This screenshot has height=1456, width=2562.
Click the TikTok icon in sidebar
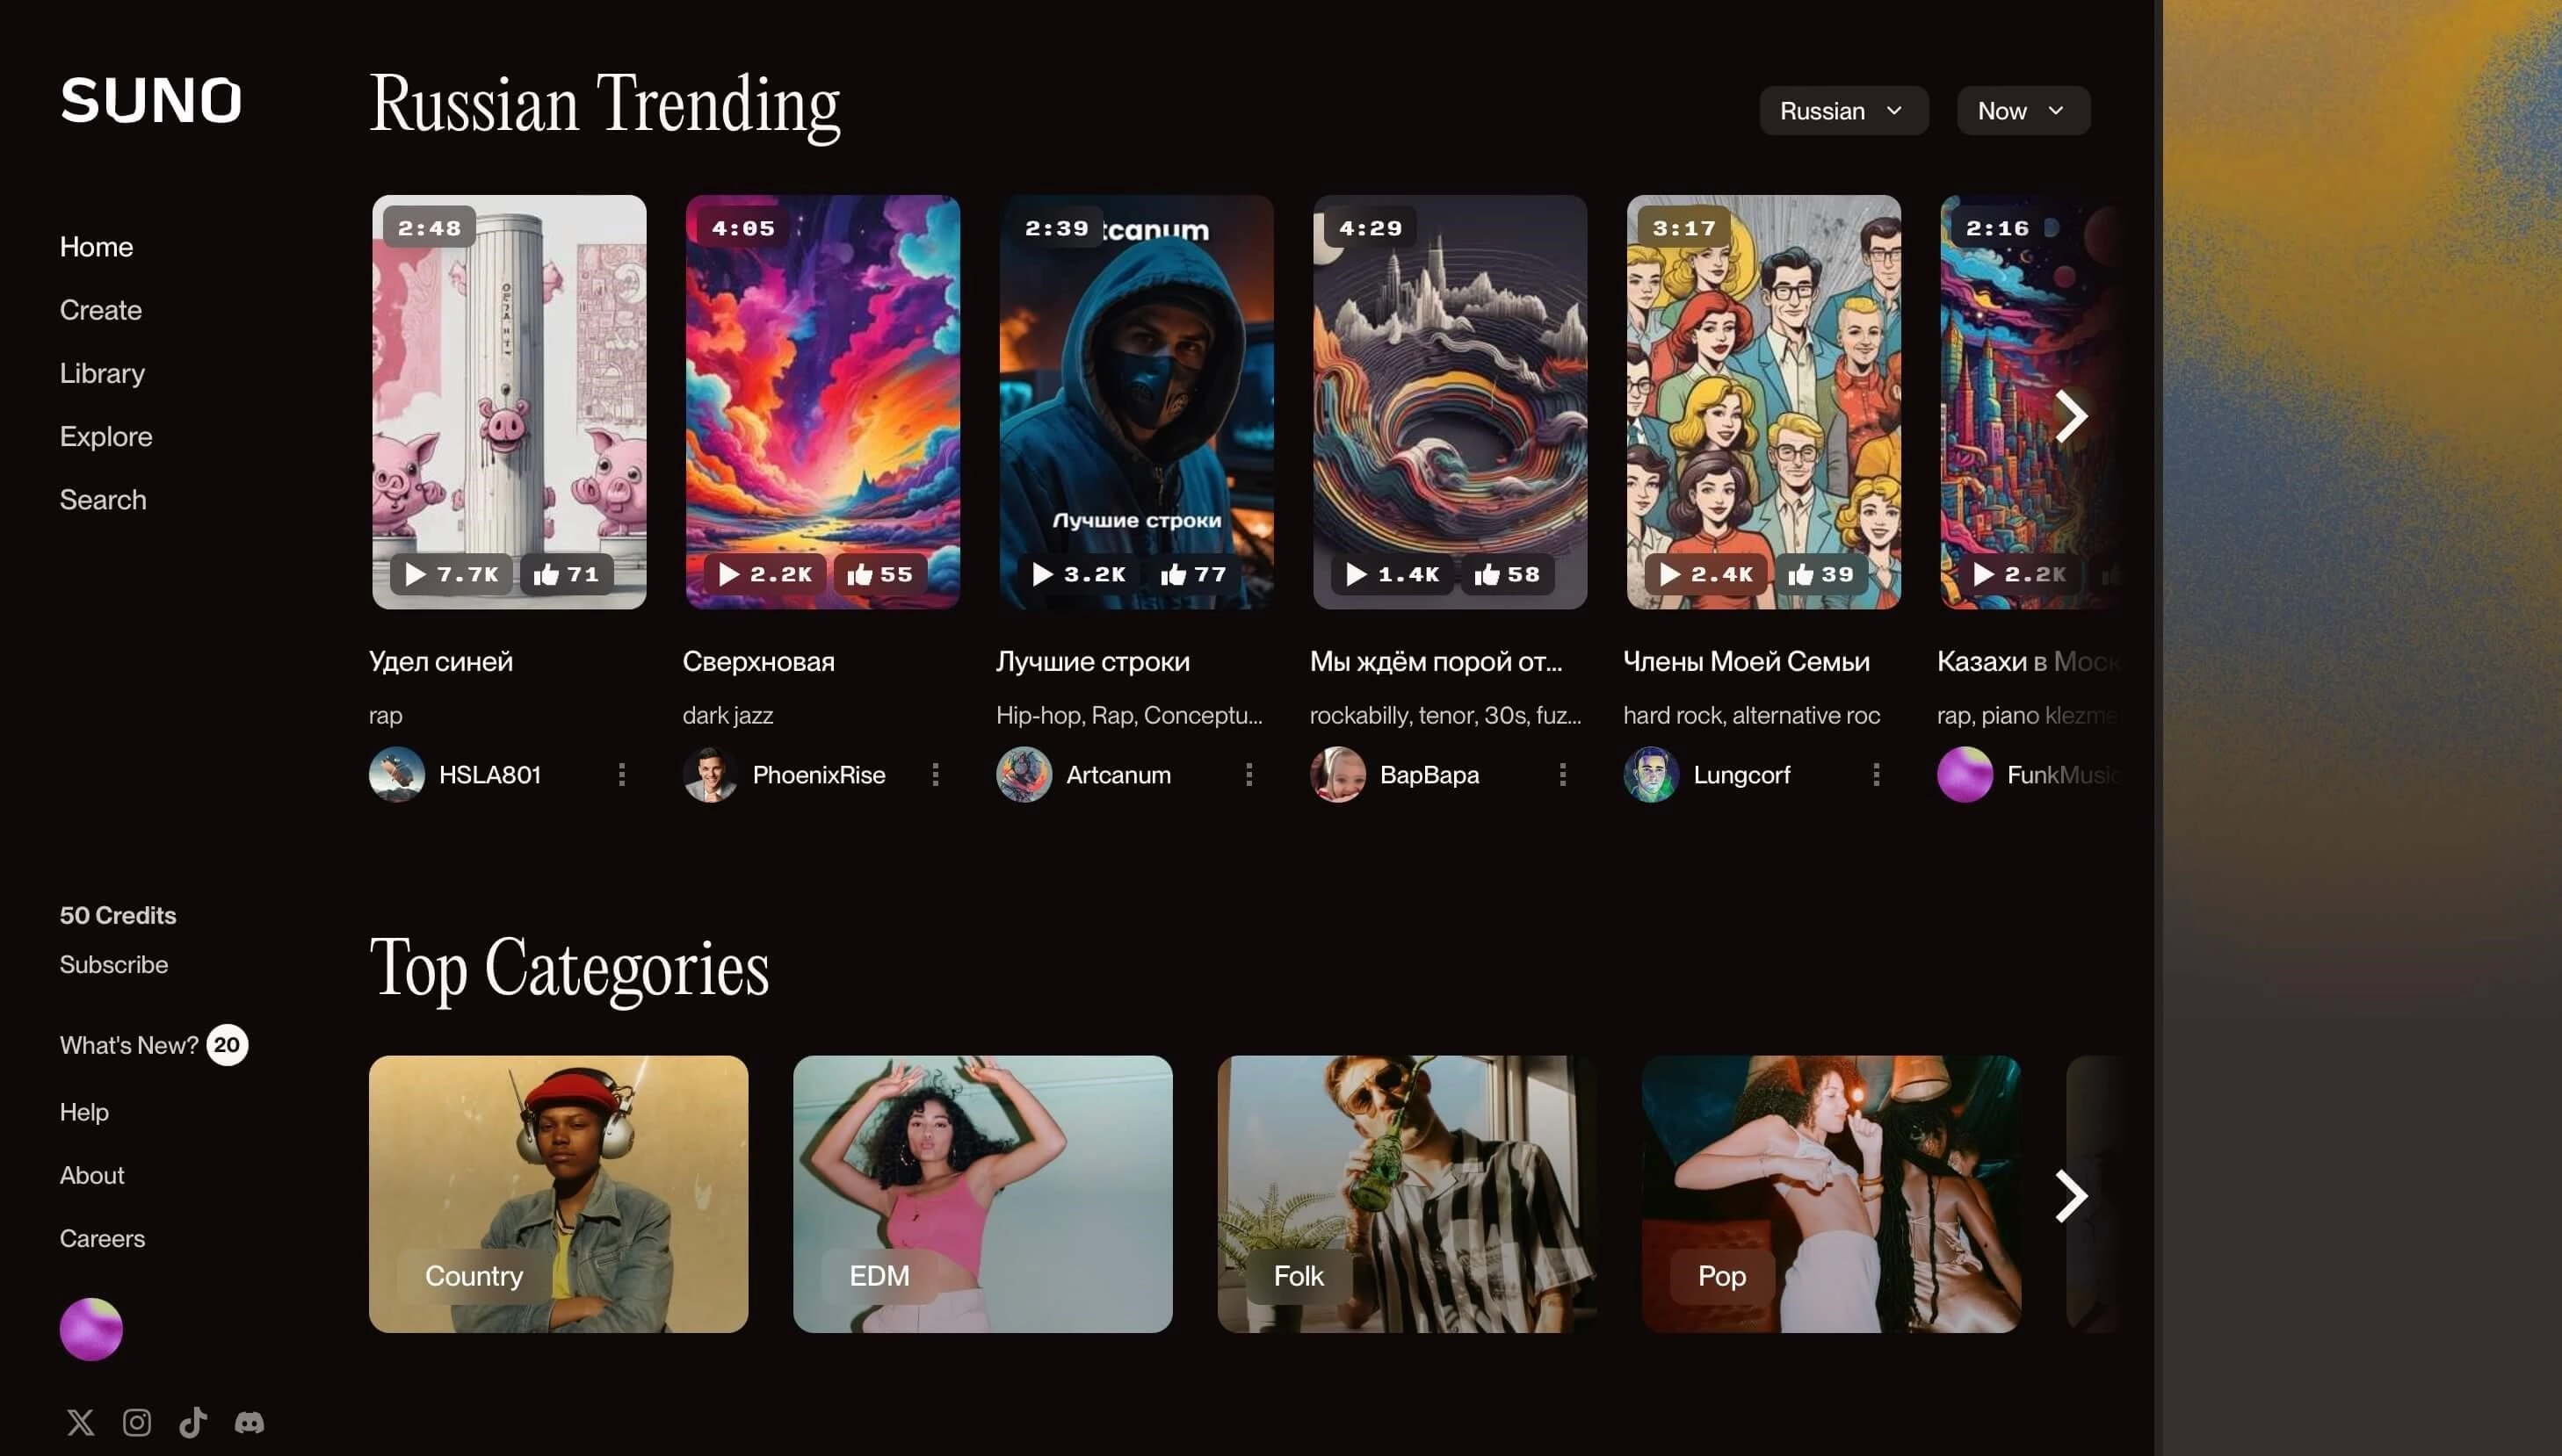tap(192, 1421)
